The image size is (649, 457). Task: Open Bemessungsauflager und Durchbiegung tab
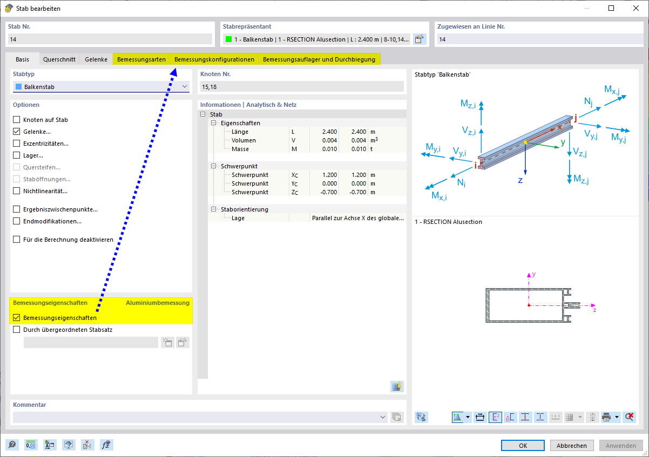click(320, 59)
